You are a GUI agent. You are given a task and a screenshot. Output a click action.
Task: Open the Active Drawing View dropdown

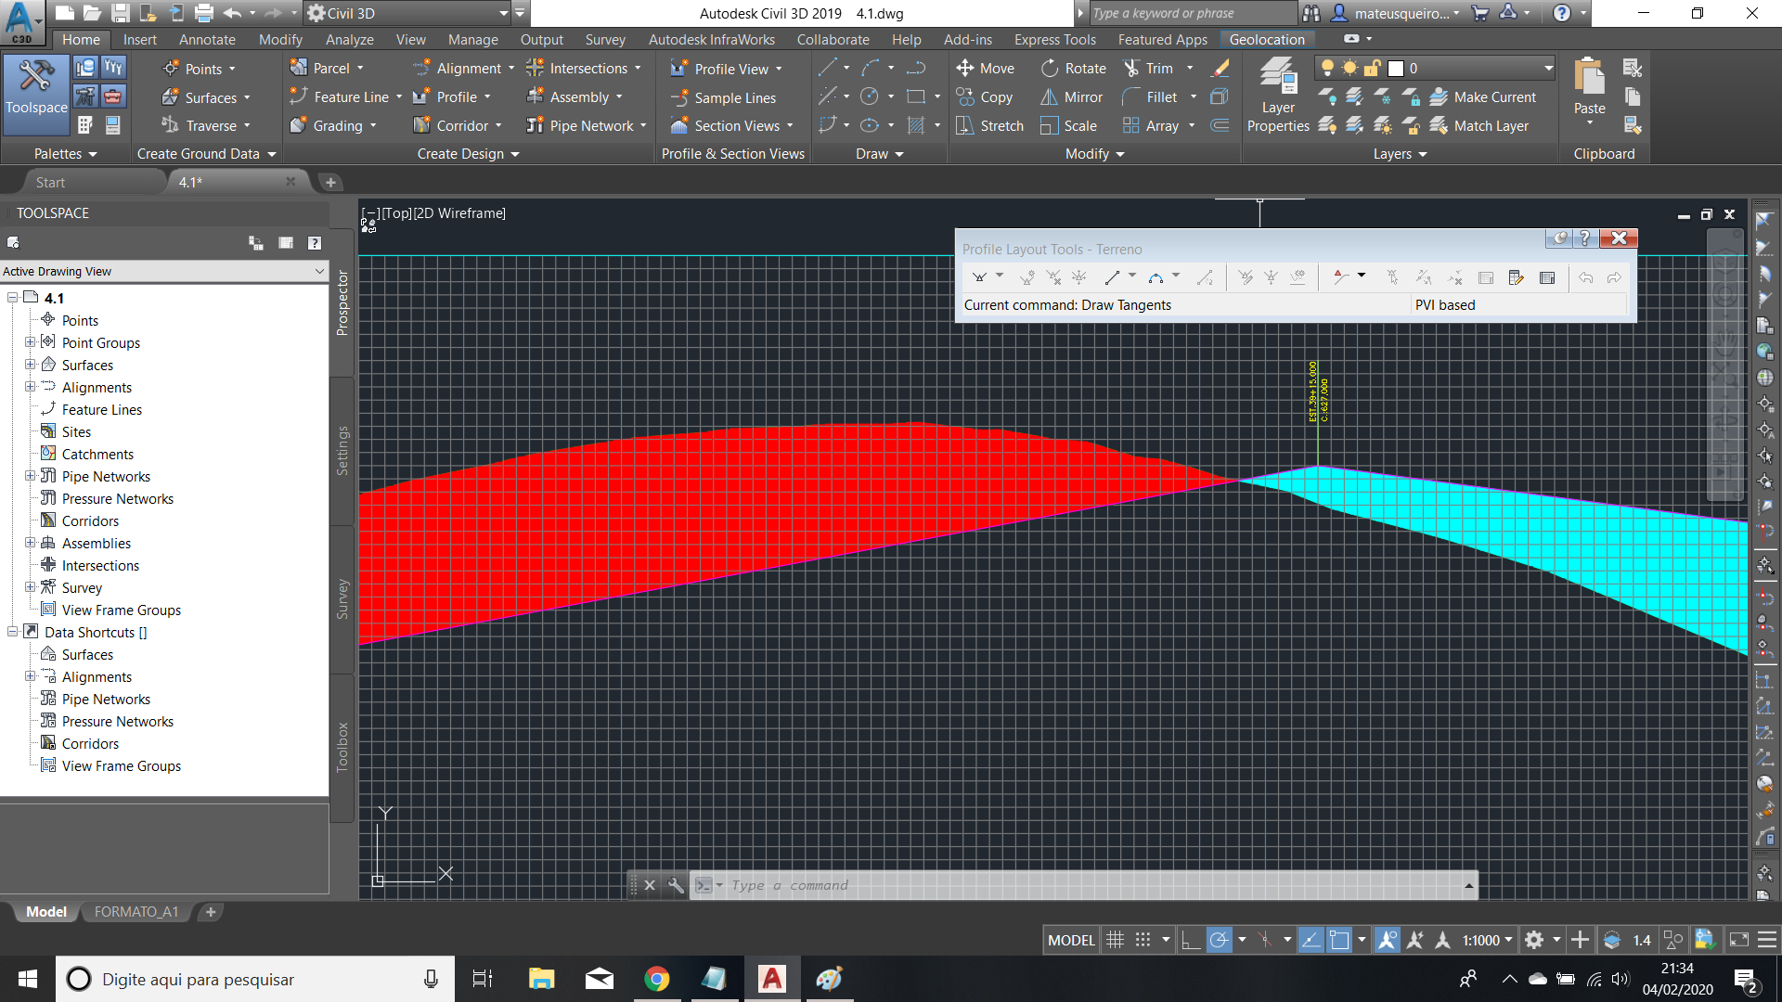coord(318,271)
